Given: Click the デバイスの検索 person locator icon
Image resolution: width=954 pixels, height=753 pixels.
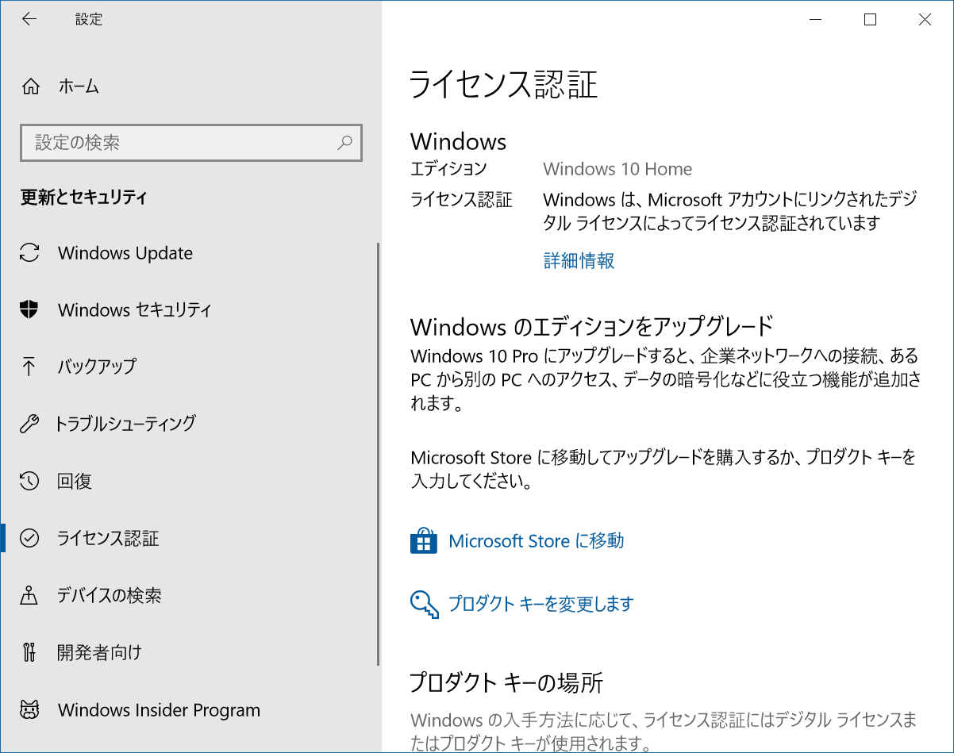Looking at the screenshot, I should coord(29,595).
